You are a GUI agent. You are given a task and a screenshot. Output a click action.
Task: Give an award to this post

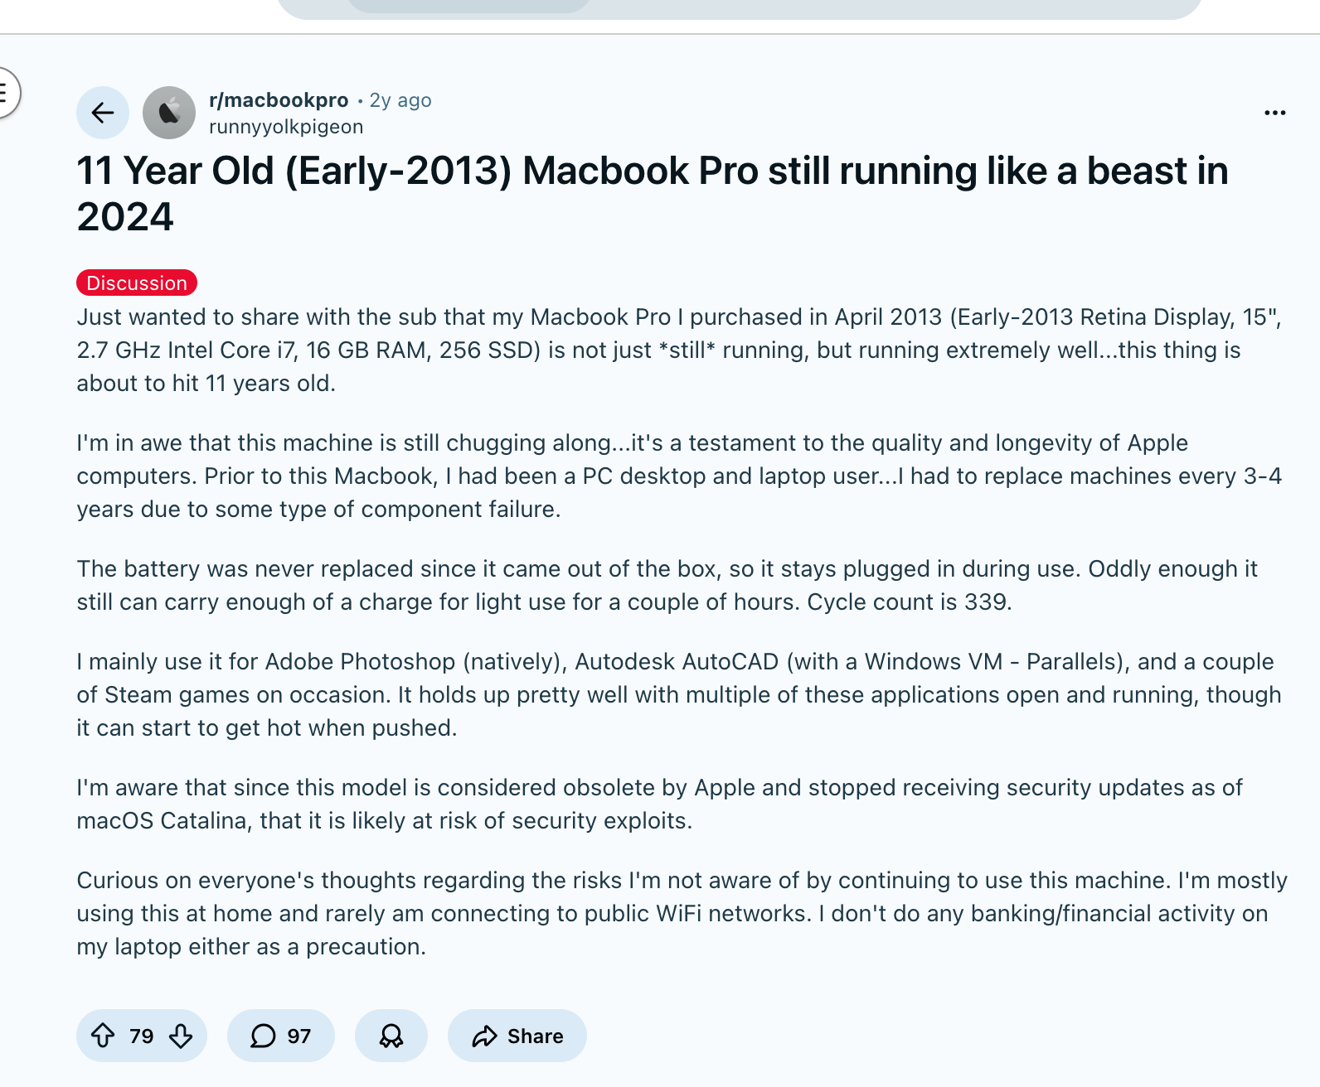(391, 1036)
